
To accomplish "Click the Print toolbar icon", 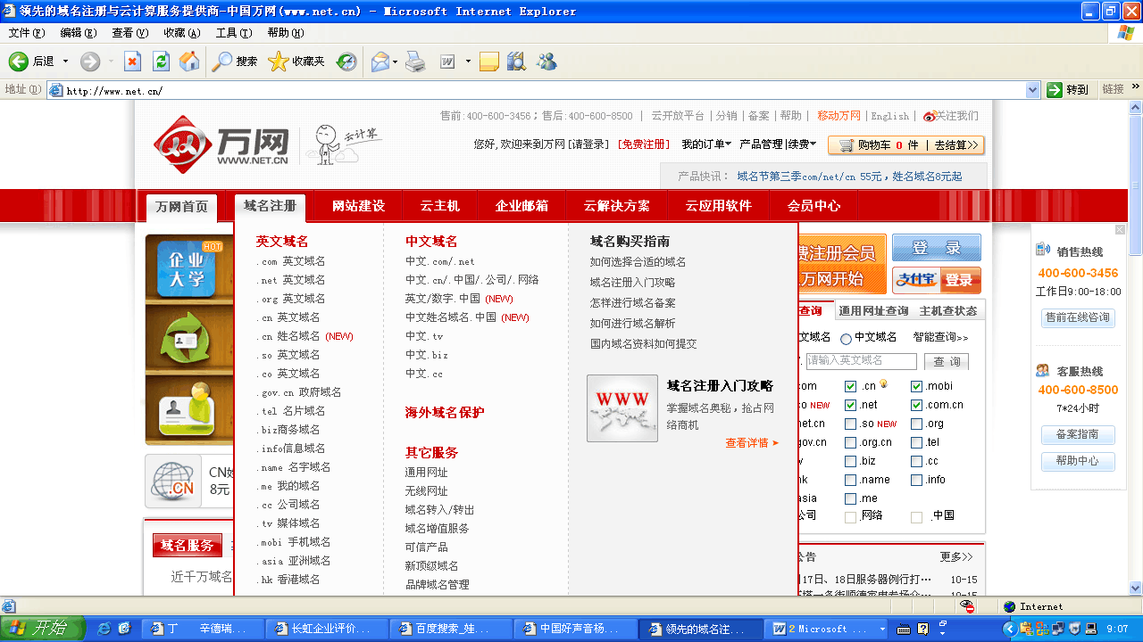I will [x=415, y=62].
